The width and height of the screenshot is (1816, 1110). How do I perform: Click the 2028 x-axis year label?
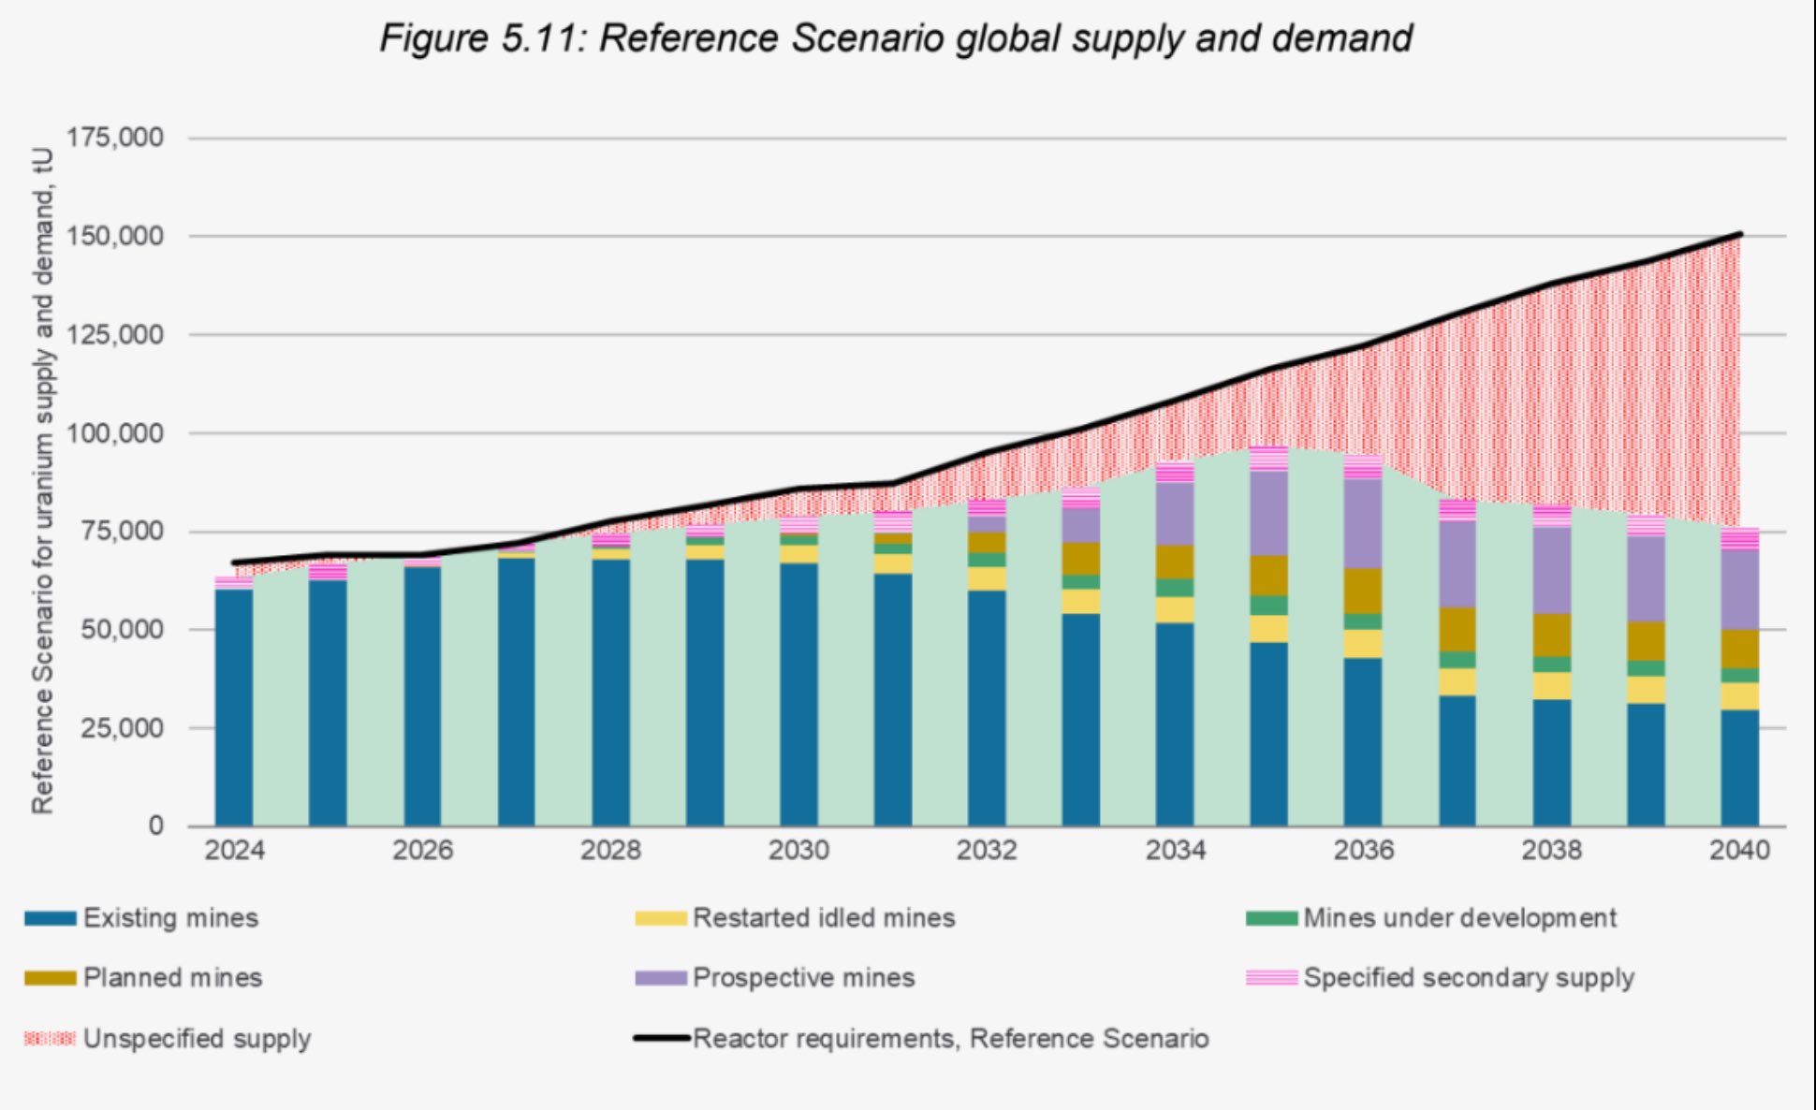tap(610, 851)
